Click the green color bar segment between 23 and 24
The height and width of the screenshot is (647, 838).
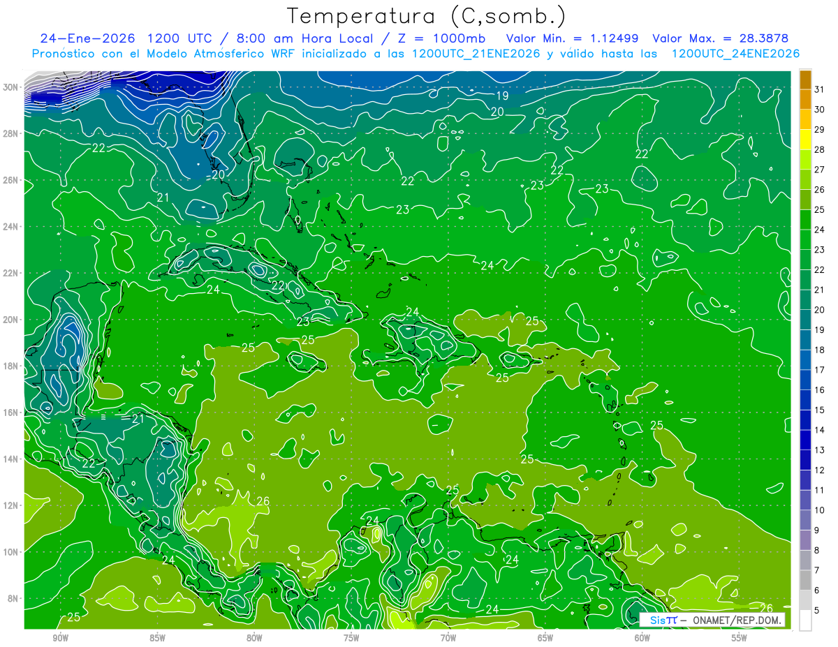pos(805,239)
